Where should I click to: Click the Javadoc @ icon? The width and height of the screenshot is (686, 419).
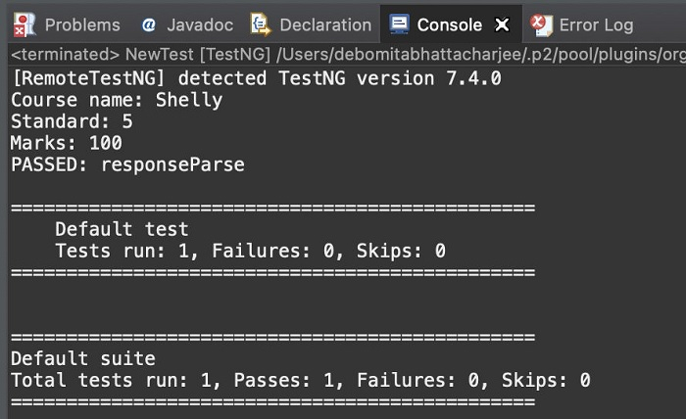pyautogui.click(x=149, y=24)
